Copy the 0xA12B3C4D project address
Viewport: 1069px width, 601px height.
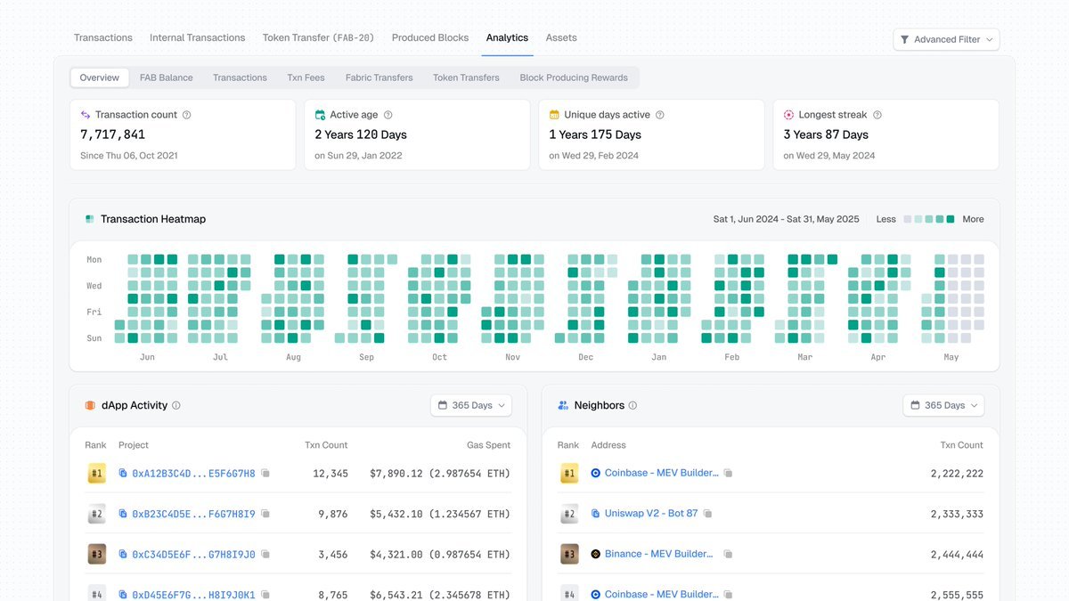(265, 474)
